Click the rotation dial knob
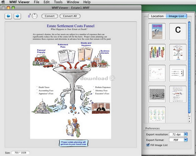 click(x=34, y=16)
